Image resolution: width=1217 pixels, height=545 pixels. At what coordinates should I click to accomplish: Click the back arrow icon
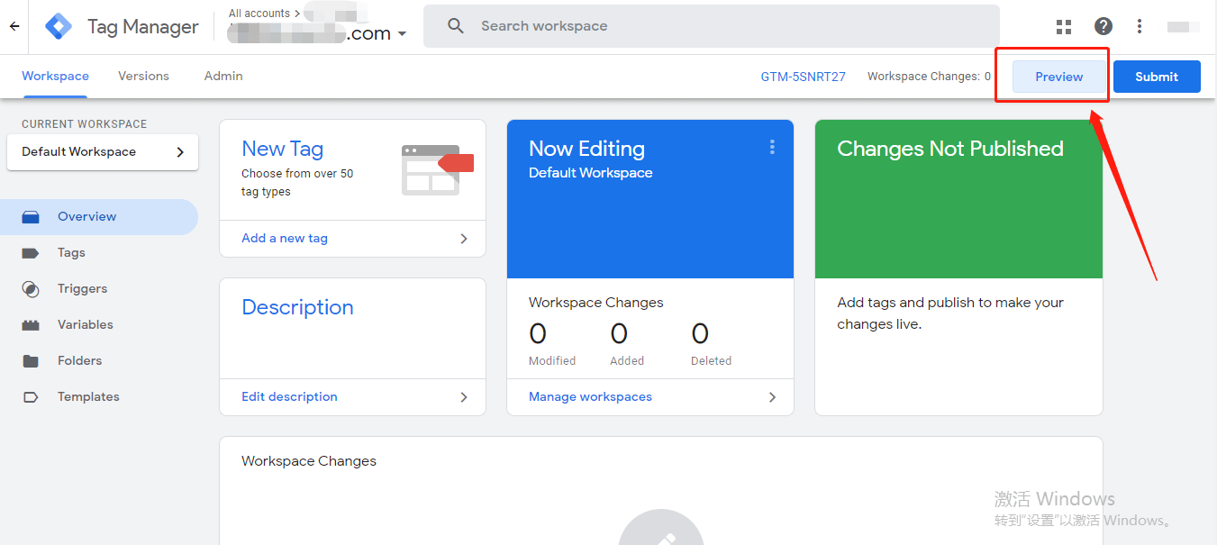coord(14,26)
